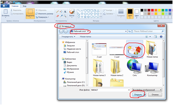Pick the Eraser tool
Image resolution: width=173 pixels, height=105 pixels.
pos(57,16)
